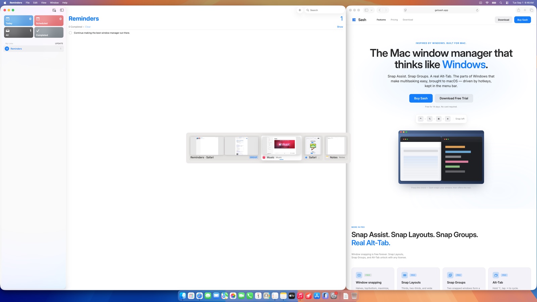Click the Window snapping feature card
The width and height of the screenshot is (537, 302).
373,279
